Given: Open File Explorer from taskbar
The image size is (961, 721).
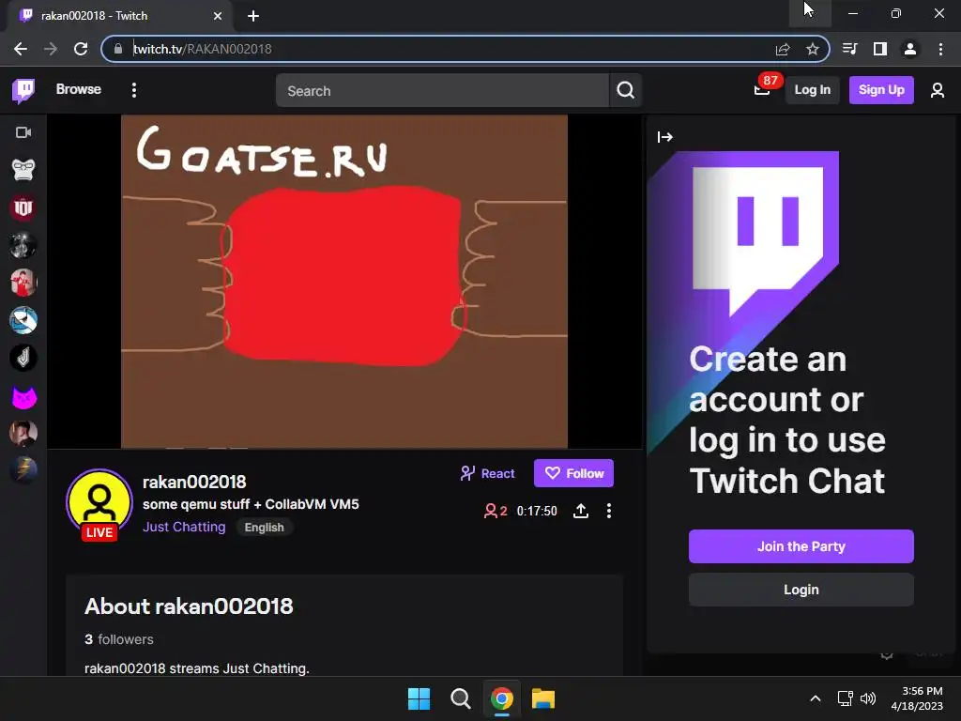Looking at the screenshot, I should (x=543, y=698).
